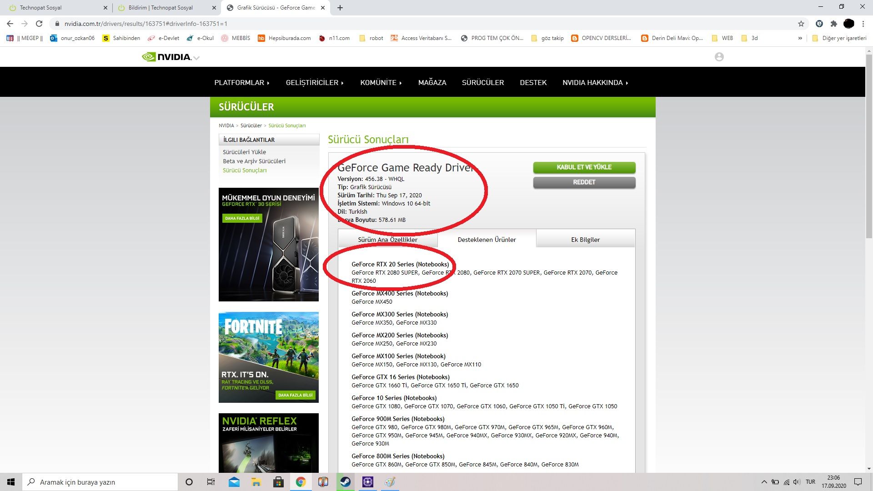873x491 pixels.
Task: Bookmark this page with star icon
Action: coord(801,24)
